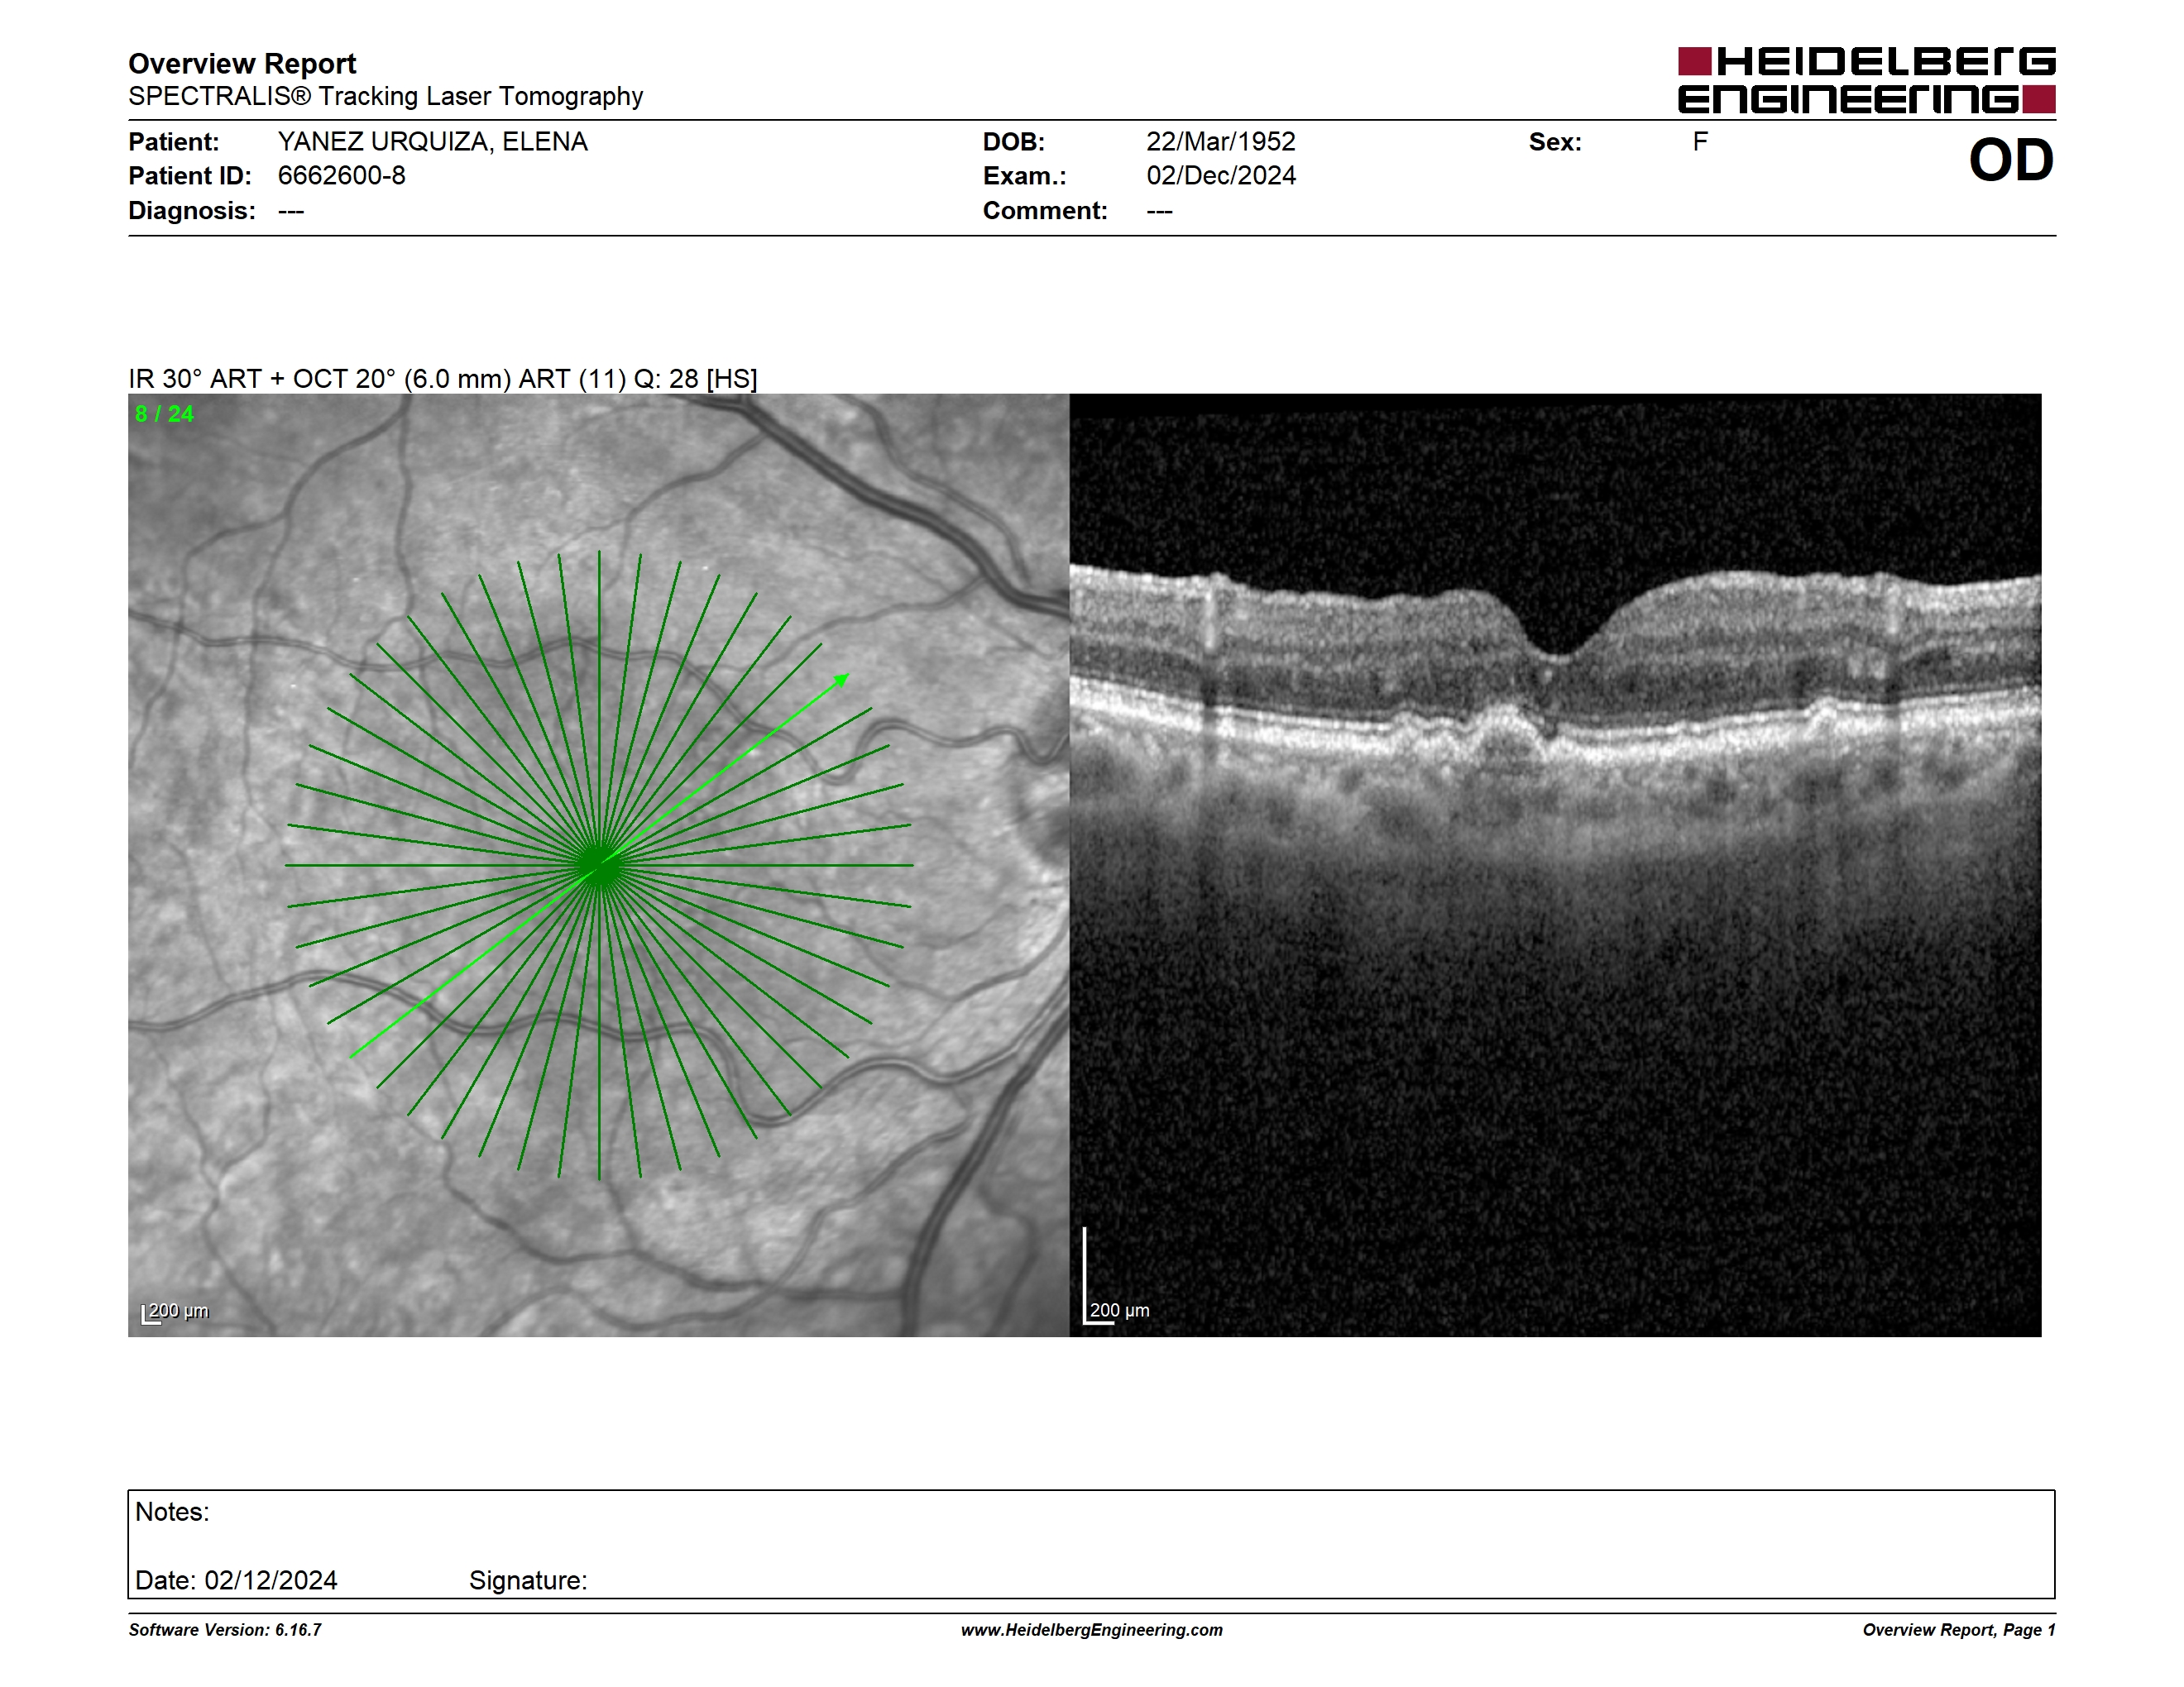
Task: Click the Heidelberg Engineering logo
Action: point(1866,79)
